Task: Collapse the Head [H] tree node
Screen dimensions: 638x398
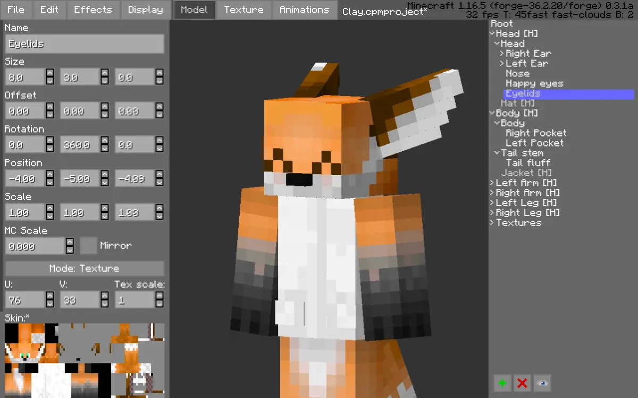Action: point(492,33)
